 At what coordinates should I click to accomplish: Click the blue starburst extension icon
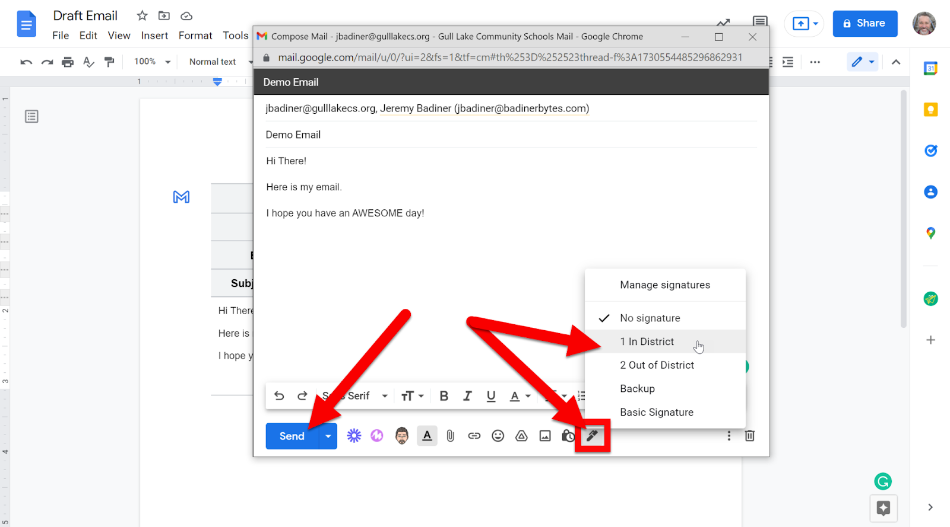[354, 436]
